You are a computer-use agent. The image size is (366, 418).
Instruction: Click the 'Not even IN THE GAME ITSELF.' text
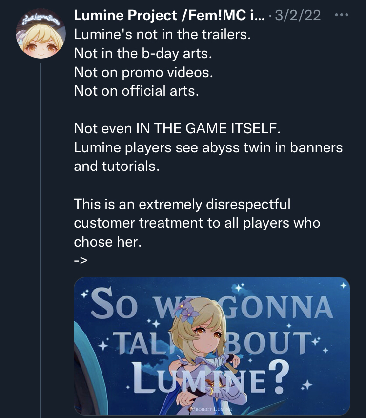point(177,128)
